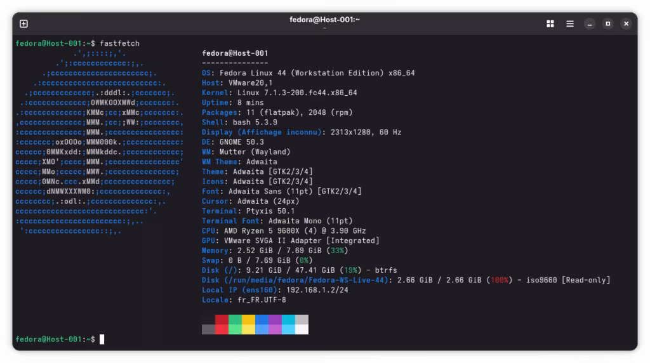The image size is (650, 363).
Task: Click the WM Theme Adwaita line
Action: coord(239,162)
